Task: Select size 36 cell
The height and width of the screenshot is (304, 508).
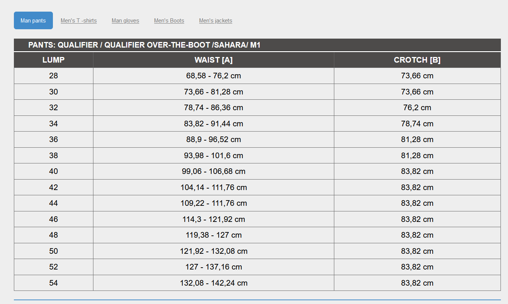Action: (54, 139)
